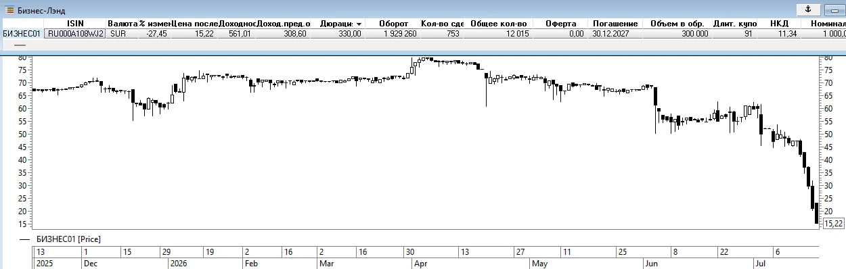This screenshot has height=269, width=846.
Task: Click the Доходнос column header
Action: coord(236,23)
